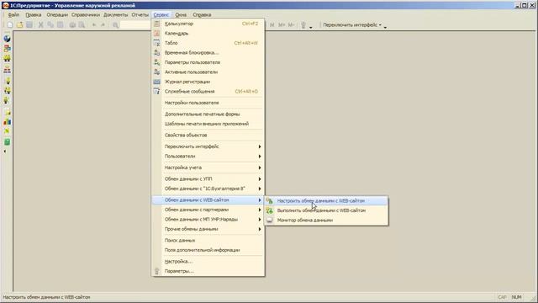Screen dimensions: 538x303
Task: Select Служебные сообщения menu entry
Action: coord(208,92)
